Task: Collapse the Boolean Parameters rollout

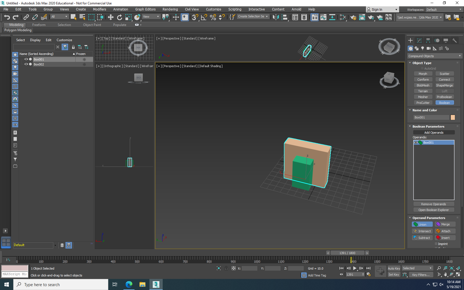Action: coord(428,126)
